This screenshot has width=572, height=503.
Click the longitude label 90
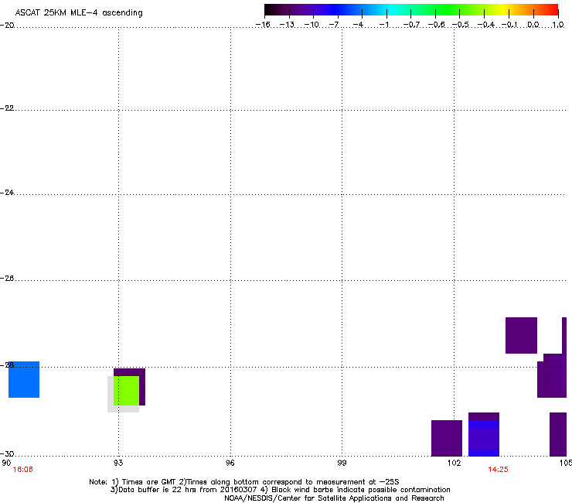[6, 463]
